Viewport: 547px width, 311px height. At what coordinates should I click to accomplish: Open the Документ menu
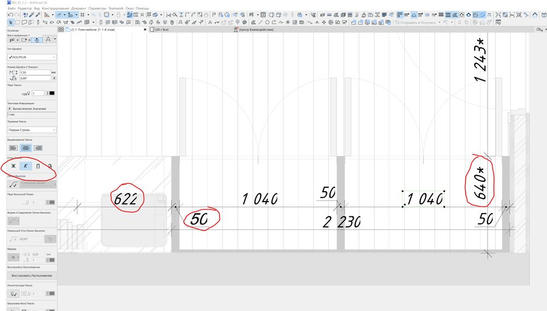click(x=78, y=8)
